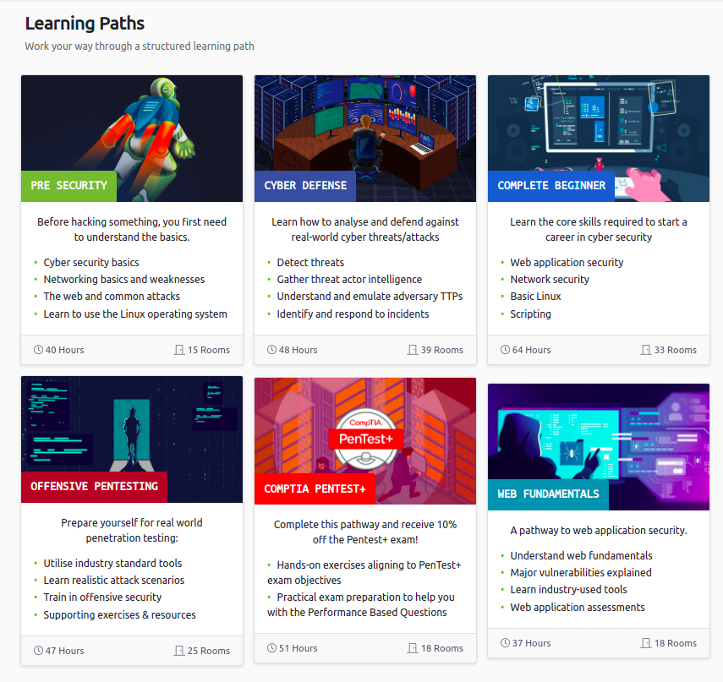Open the Complete Beginner path thumbnail
This screenshot has width=723, height=682.
point(599,139)
